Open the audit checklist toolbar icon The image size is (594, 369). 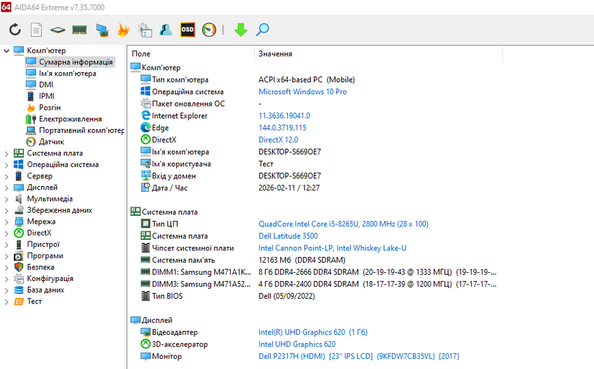pos(145,29)
